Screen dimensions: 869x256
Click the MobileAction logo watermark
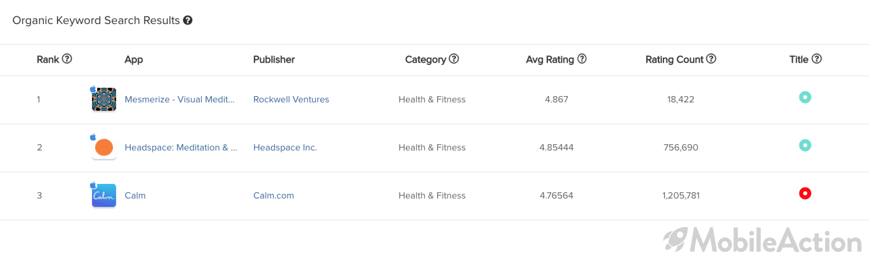coord(762,240)
